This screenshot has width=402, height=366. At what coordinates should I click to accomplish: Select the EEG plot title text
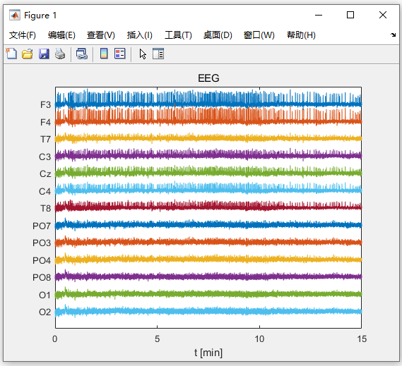[208, 78]
